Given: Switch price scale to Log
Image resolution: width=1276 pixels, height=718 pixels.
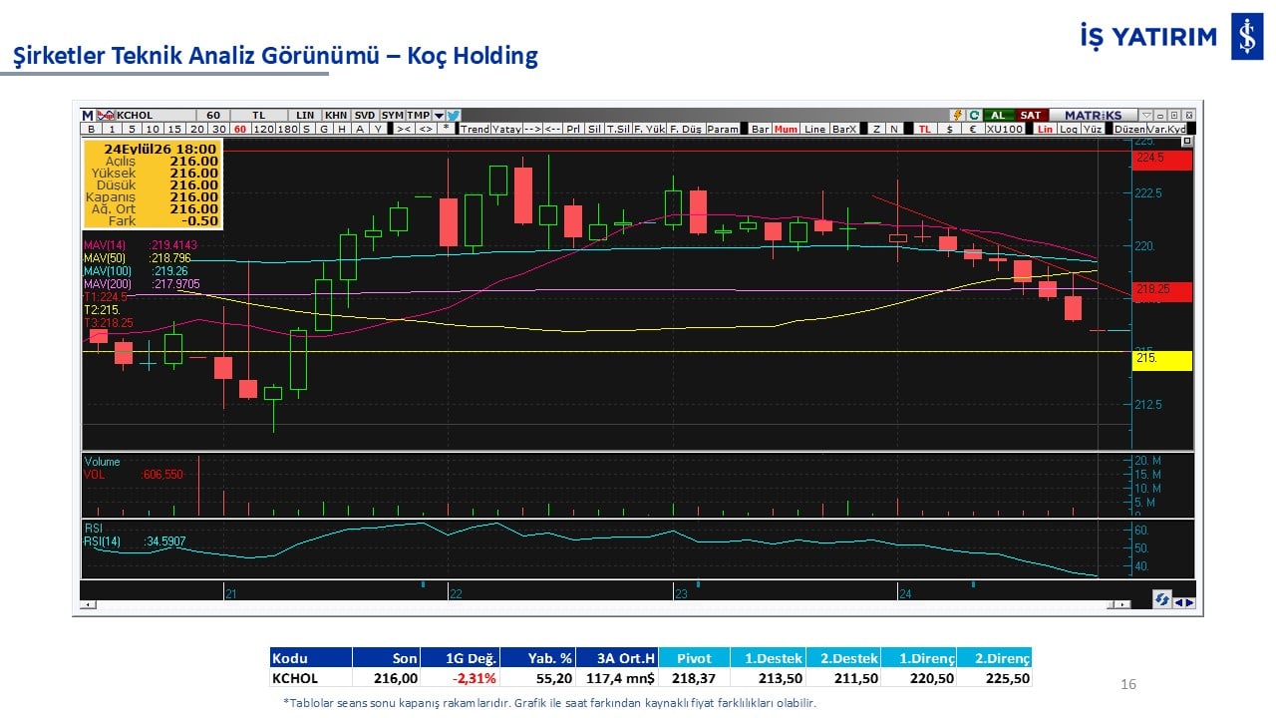Looking at the screenshot, I should (1069, 129).
